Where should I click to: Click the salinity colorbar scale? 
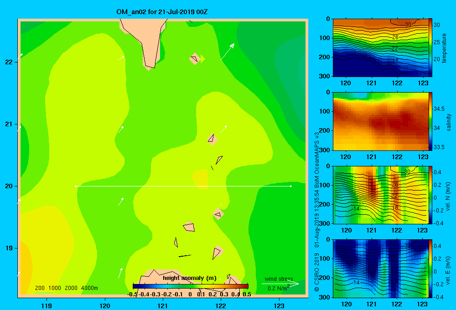(430, 121)
